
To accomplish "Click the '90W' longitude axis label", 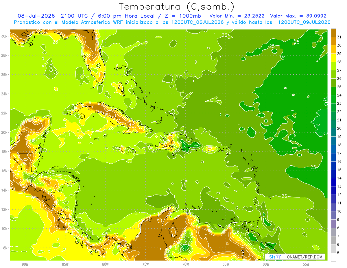I will [25, 264].
